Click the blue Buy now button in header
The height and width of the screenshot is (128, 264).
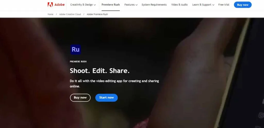click(243, 5)
